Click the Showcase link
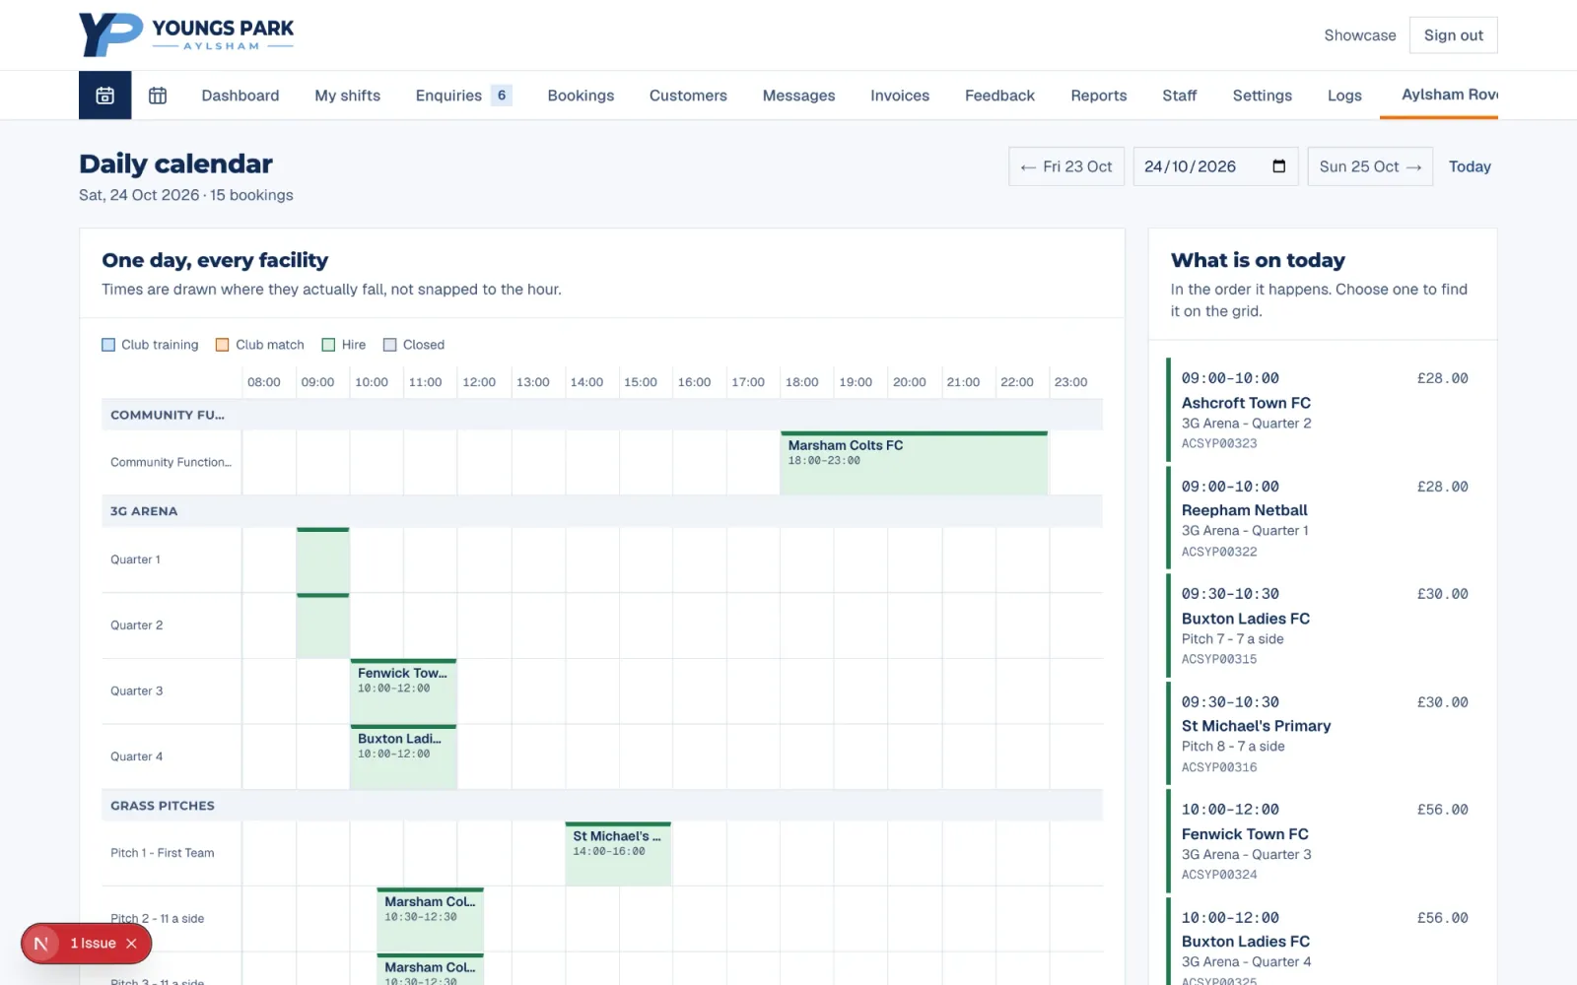 [1360, 35]
